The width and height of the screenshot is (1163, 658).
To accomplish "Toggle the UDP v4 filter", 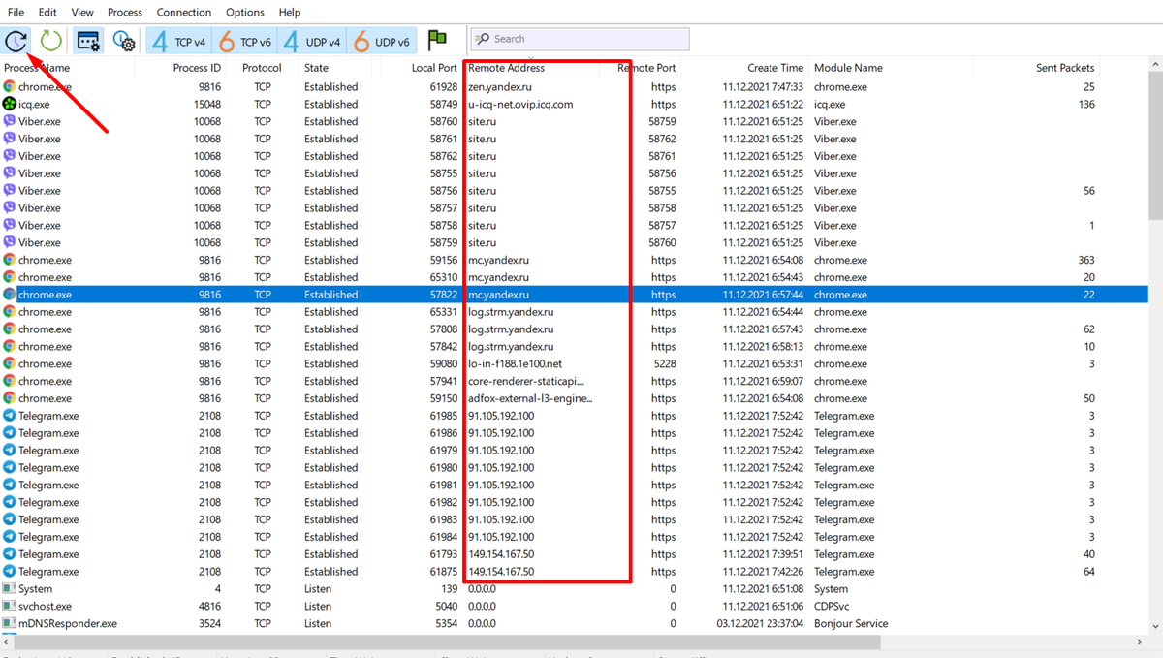I will coord(312,41).
